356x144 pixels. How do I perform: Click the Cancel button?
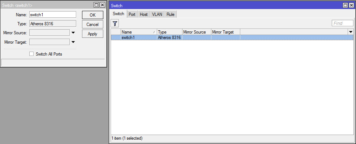click(93, 25)
